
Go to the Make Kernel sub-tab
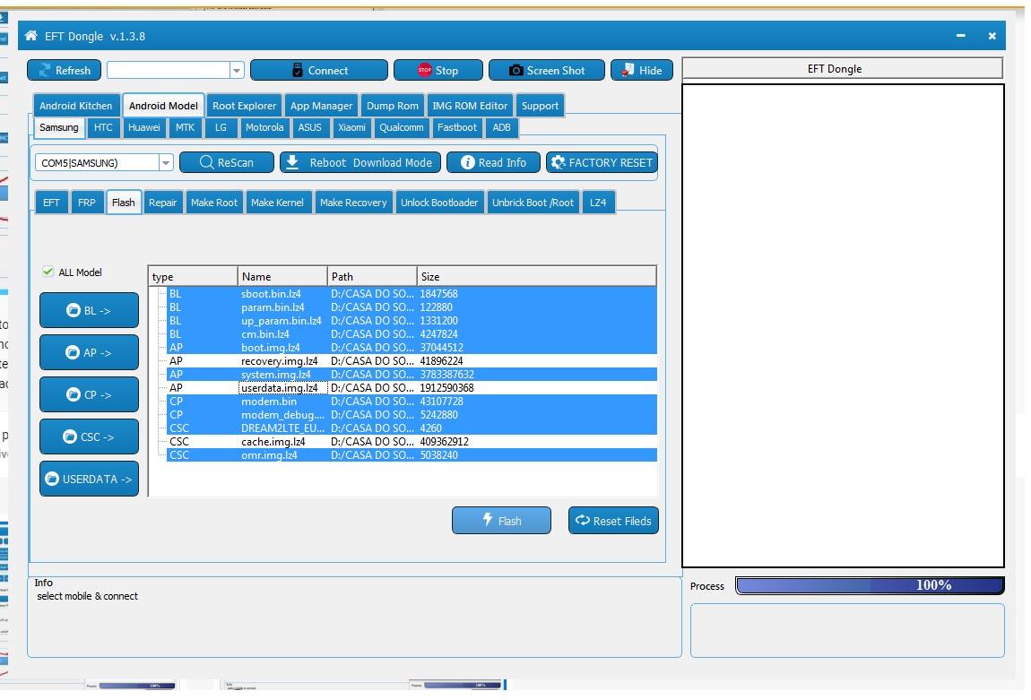click(x=277, y=203)
